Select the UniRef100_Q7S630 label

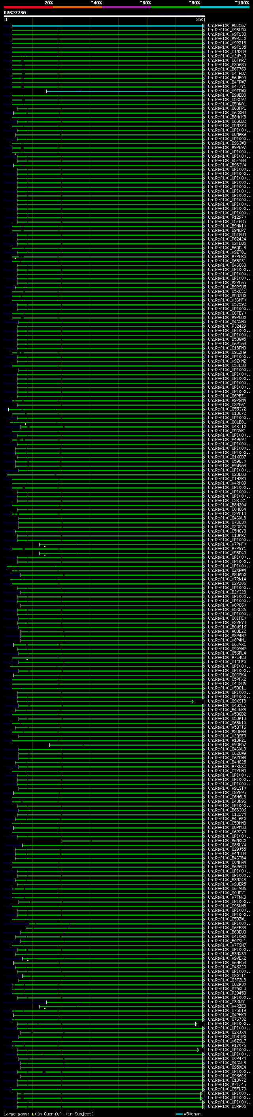(227, 523)
